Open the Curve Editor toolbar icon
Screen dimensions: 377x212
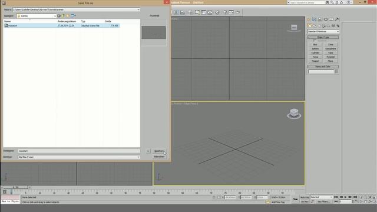204,12
